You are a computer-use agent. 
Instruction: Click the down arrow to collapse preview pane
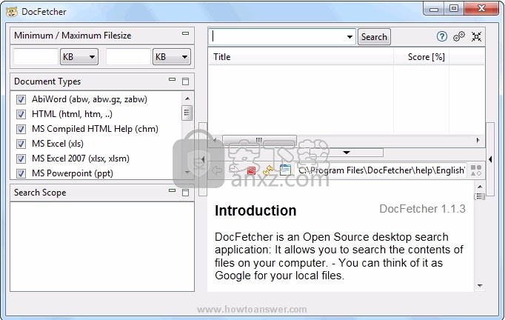[347, 153]
